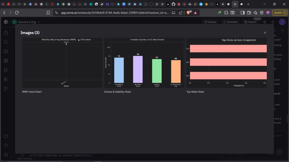Toggle the browser sidebar panel
The image size is (289, 162).
click(242, 13)
